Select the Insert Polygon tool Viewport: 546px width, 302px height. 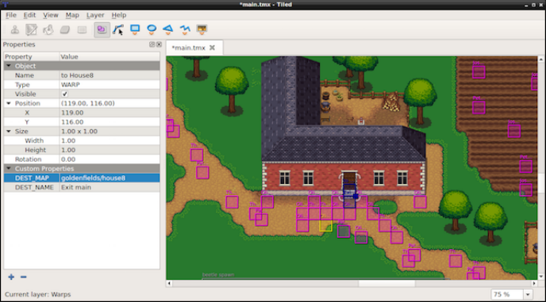tap(168, 29)
